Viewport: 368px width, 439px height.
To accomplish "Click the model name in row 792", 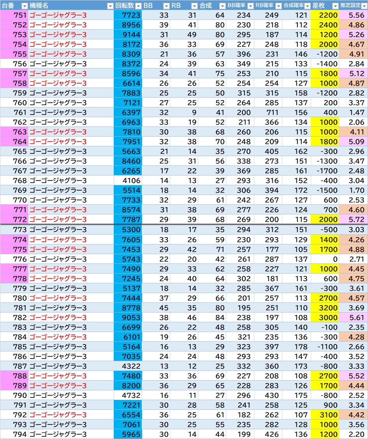I will [x=58, y=415].
